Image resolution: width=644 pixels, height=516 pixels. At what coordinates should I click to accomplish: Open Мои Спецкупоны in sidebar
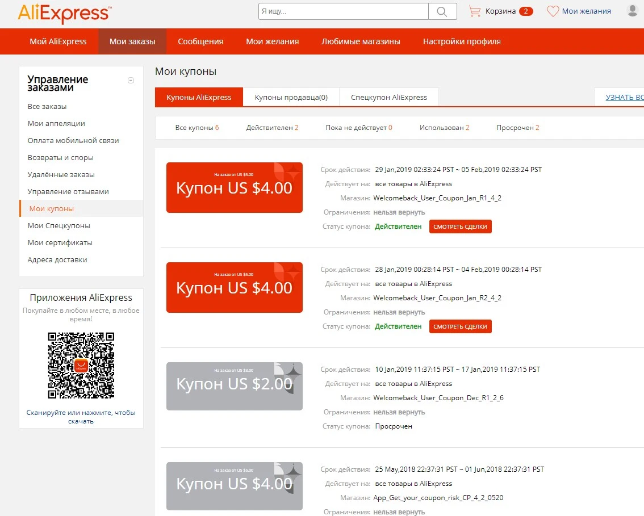tap(58, 226)
